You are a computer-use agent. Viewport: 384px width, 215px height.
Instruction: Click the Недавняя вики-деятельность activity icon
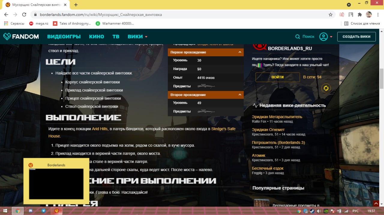click(x=255, y=106)
